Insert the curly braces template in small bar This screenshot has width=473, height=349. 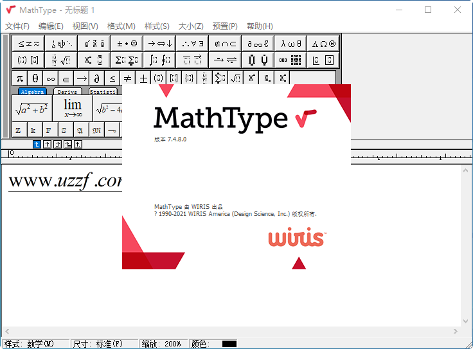click(x=189, y=78)
